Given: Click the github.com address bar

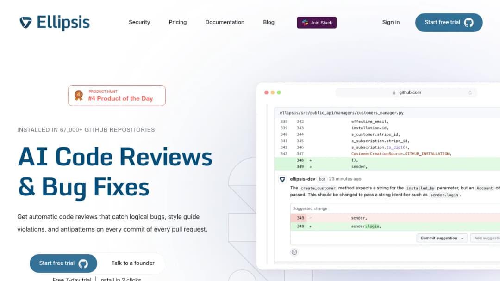Looking at the screenshot, I should (406, 92).
